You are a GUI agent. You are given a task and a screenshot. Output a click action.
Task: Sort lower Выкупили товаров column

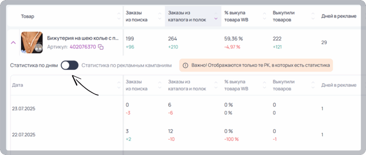313,85
